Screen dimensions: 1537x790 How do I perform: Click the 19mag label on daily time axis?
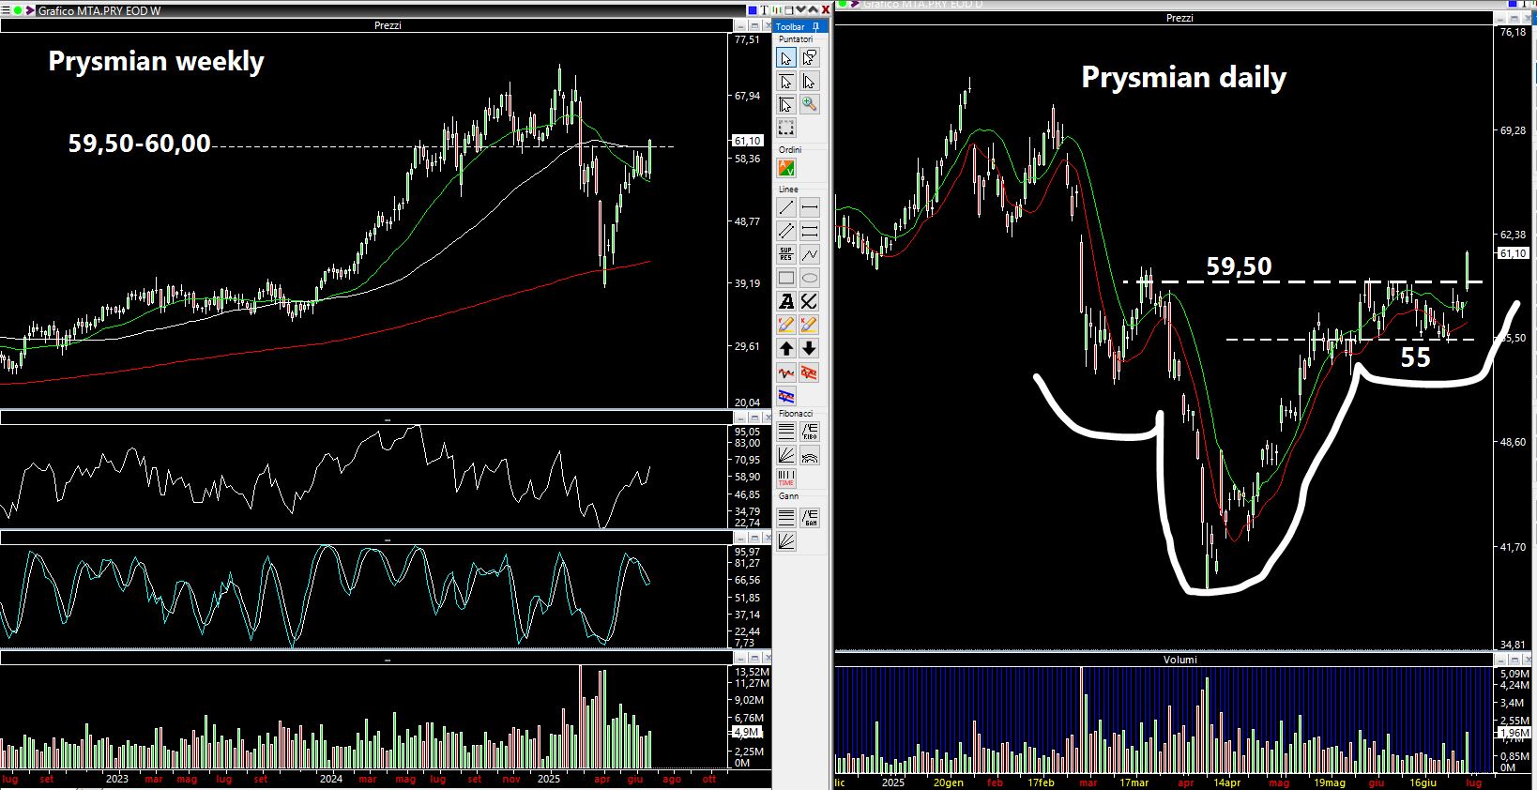coord(1329,782)
